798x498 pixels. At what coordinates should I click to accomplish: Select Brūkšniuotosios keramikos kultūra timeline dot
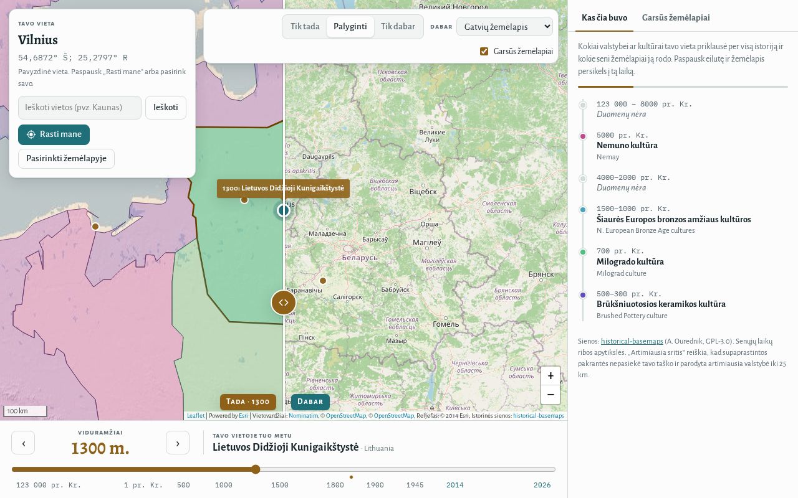[583, 295]
